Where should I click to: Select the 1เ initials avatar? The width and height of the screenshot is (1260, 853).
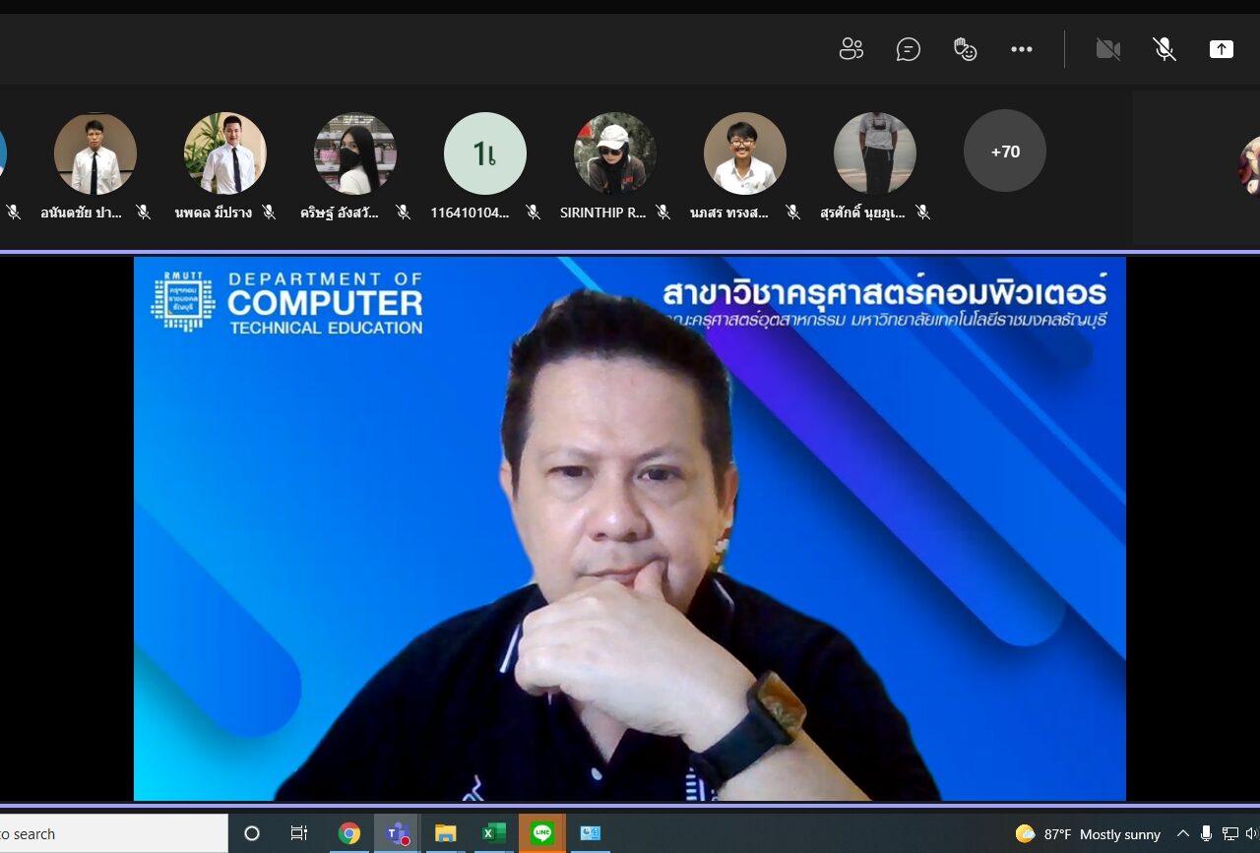point(485,153)
